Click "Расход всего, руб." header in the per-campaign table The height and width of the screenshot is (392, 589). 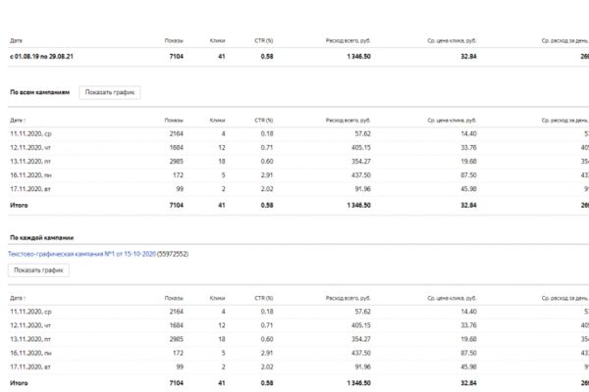[x=348, y=298]
